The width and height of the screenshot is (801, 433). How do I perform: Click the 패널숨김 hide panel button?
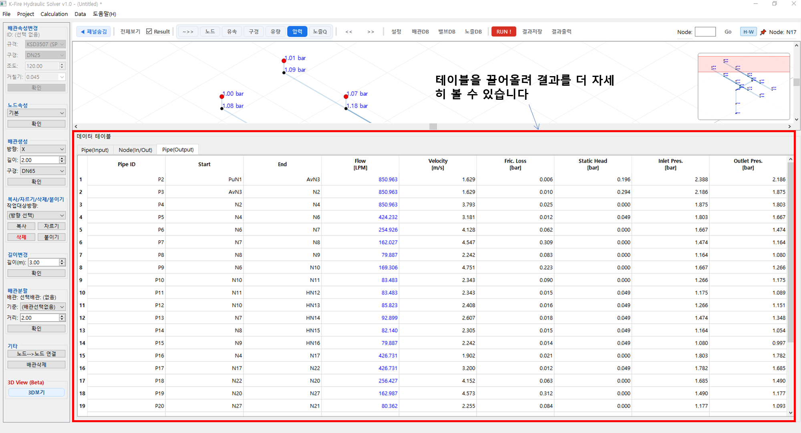[94, 32]
